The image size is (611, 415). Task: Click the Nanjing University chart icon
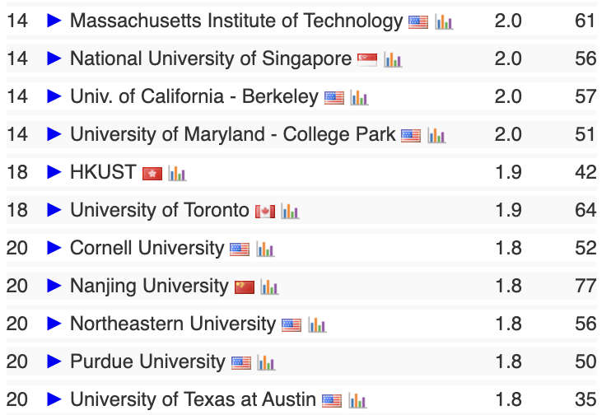coord(269,287)
